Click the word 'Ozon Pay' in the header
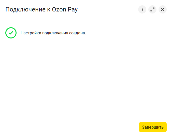This screenshot has height=136, width=171. point(65,10)
